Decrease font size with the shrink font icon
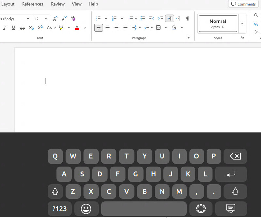This screenshot has width=261, height=218. point(64,19)
